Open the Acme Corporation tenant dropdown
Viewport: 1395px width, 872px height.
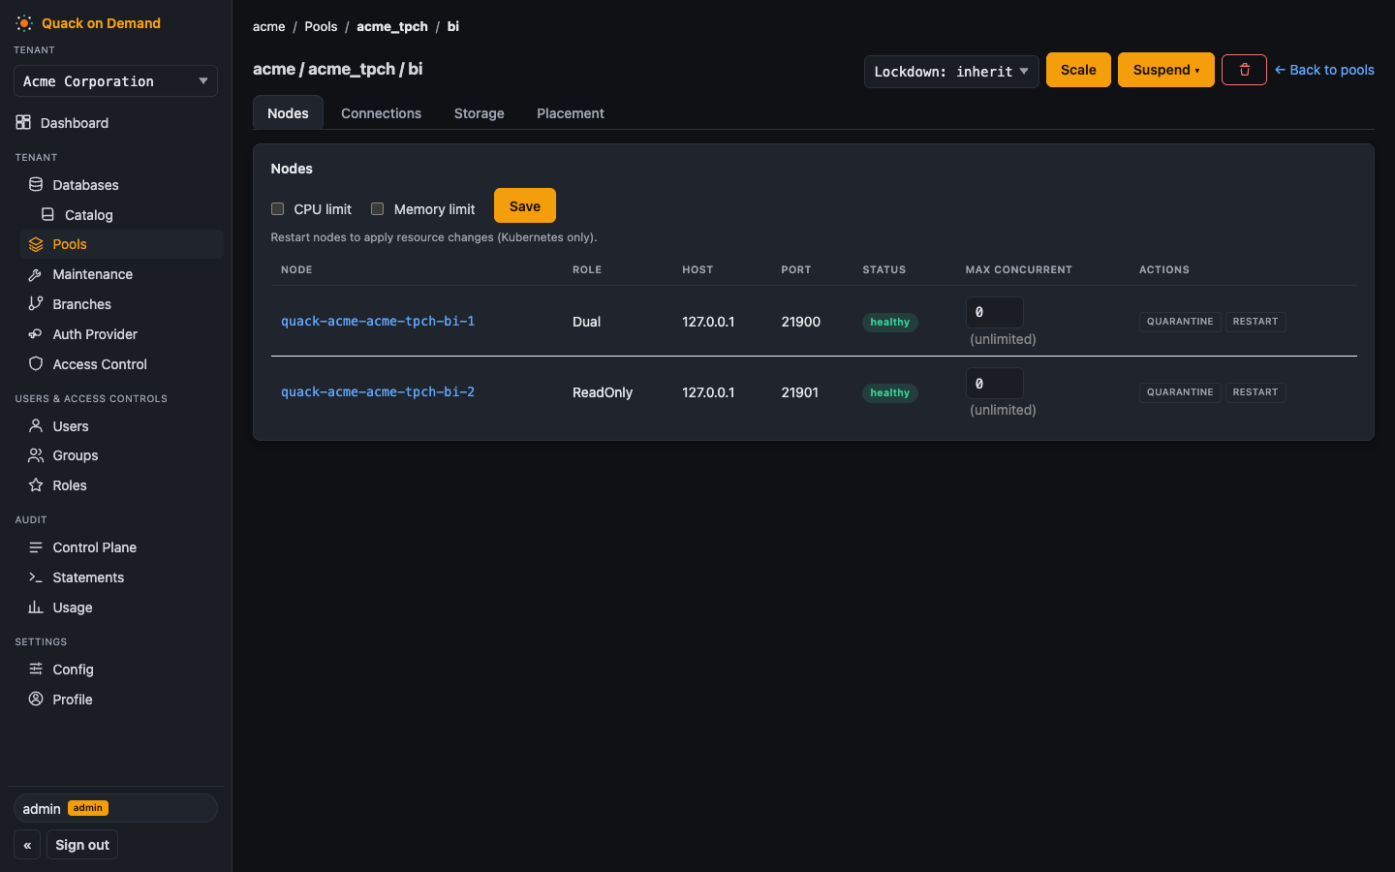115,81
